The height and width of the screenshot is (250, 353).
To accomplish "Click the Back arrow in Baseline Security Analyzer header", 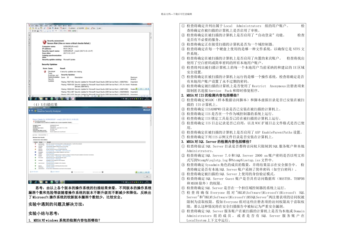I will [30, 111].
